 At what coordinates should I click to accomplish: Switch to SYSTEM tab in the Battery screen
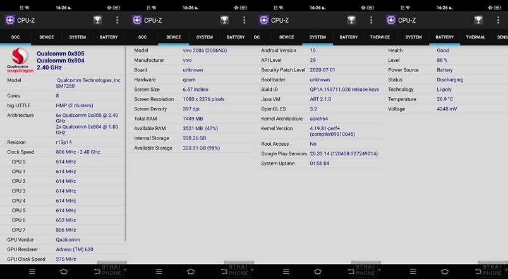click(414, 37)
